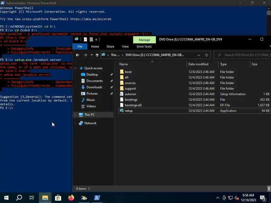Click 'This ...' in the address breadcrumb

pyautogui.click(x=115, y=55)
